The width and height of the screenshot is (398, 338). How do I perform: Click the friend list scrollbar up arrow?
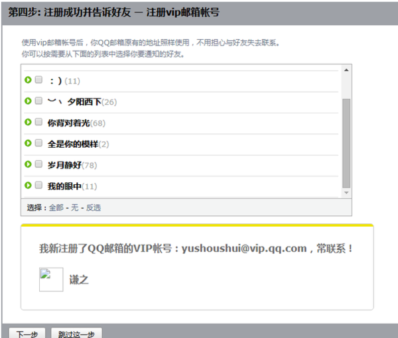[x=346, y=70]
